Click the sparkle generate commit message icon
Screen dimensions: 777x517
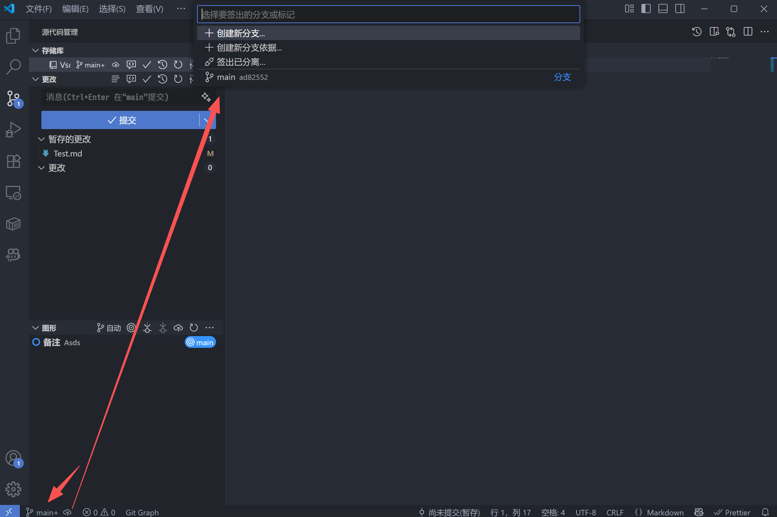tap(206, 97)
